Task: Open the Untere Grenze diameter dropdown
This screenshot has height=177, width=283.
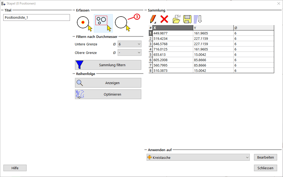Action: (x=129, y=44)
